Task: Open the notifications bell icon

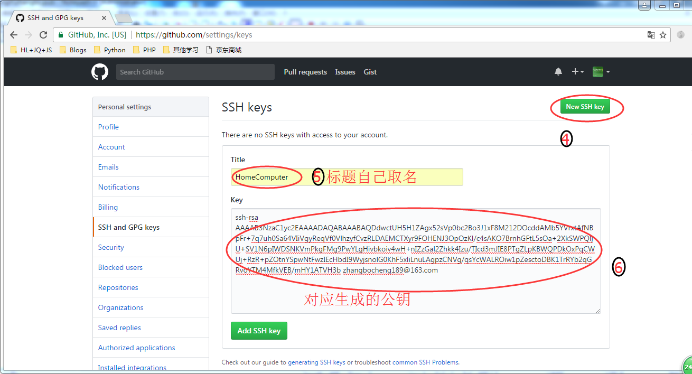Action: tap(558, 72)
